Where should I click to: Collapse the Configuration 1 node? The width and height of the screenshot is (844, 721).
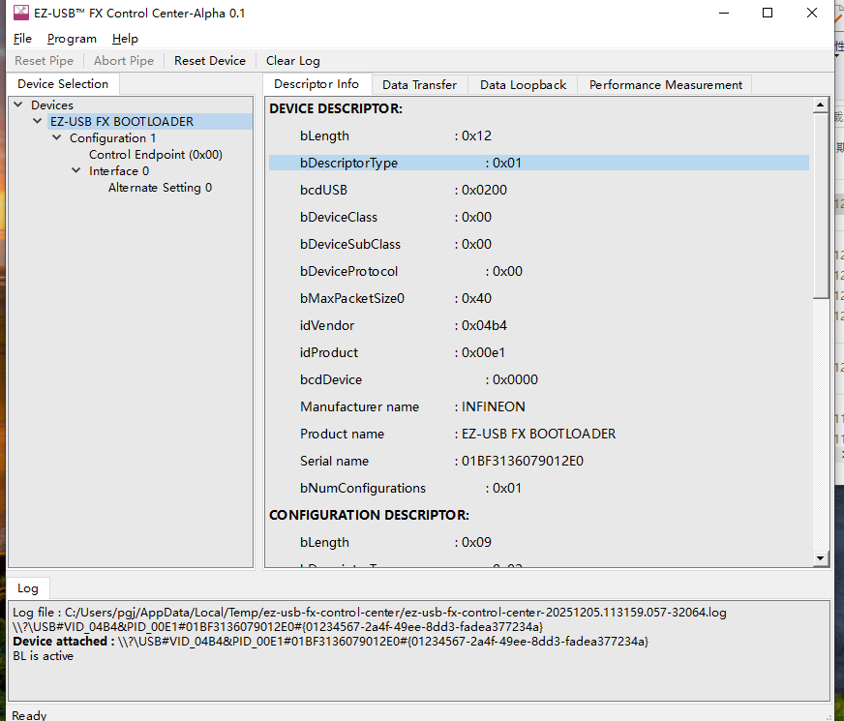click(57, 137)
